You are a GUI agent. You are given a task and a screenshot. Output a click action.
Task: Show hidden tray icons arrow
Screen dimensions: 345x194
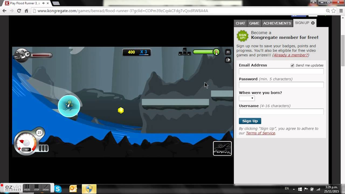[294, 189]
